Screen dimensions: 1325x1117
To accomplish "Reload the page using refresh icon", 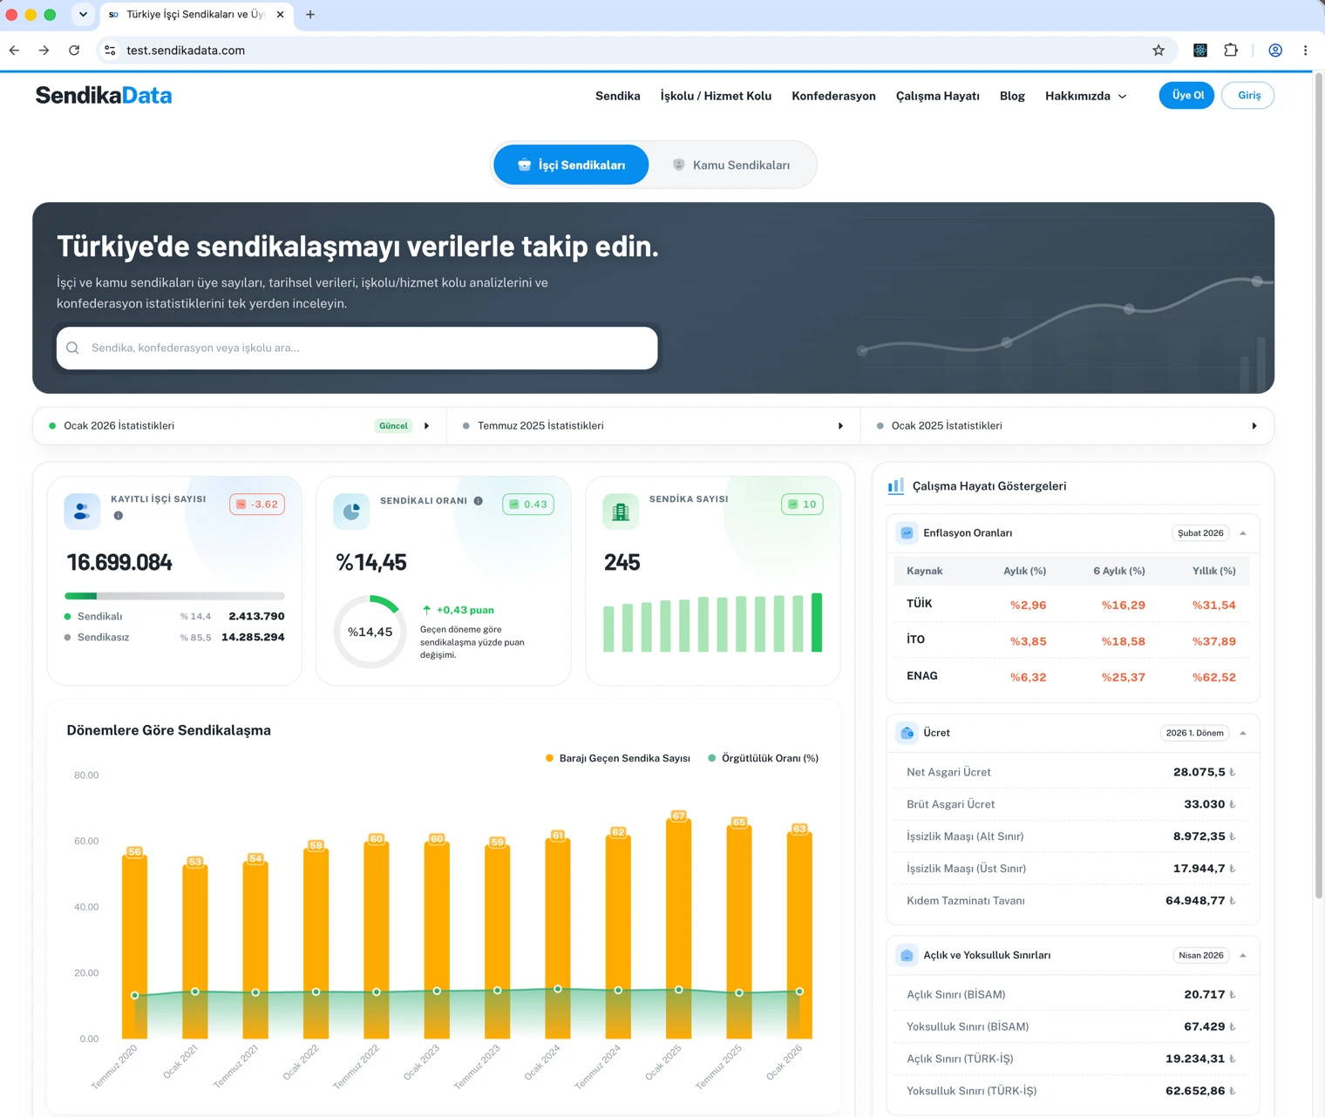I will (x=74, y=51).
